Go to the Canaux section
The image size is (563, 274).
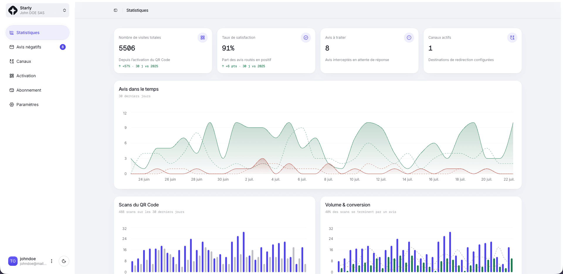pos(38,61)
